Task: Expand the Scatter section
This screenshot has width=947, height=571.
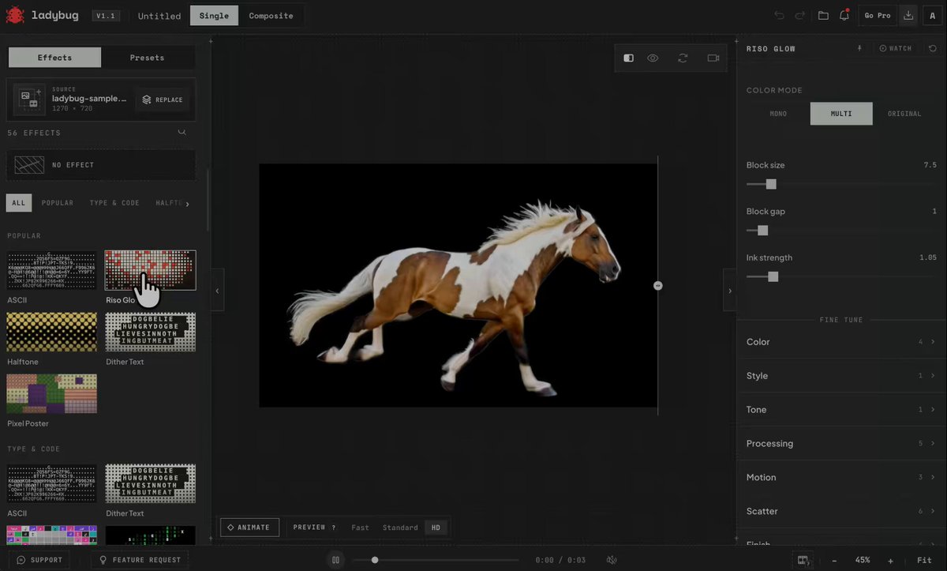Action: click(x=841, y=511)
